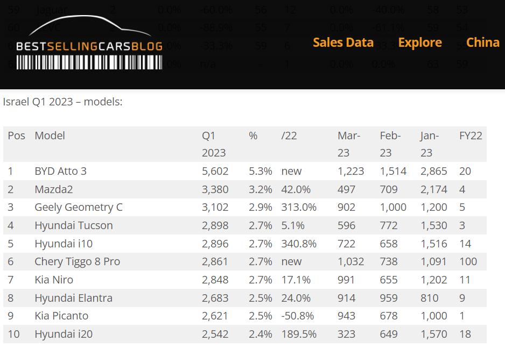Click the Q1 2023 column header
The image size is (505, 348).
pos(214,144)
